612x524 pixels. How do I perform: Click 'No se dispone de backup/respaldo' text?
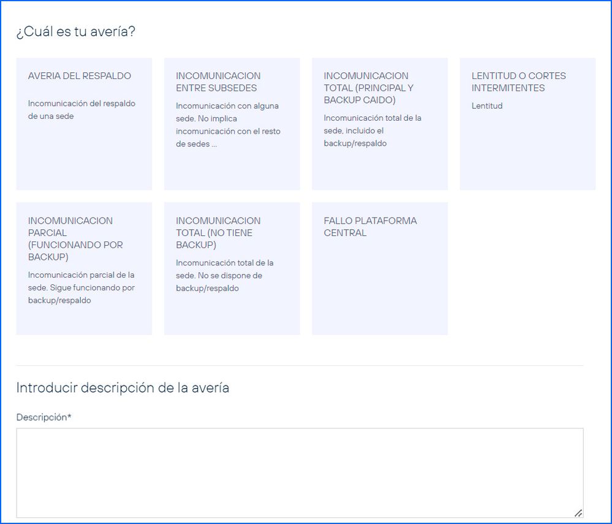pyautogui.click(x=224, y=281)
